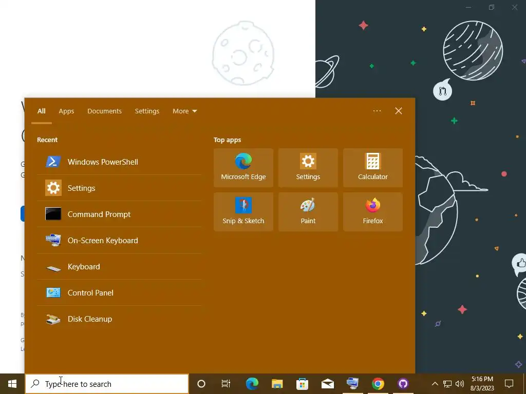The height and width of the screenshot is (394, 526).
Task: Open the Mail app on taskbar
Action: coord(327,384)
